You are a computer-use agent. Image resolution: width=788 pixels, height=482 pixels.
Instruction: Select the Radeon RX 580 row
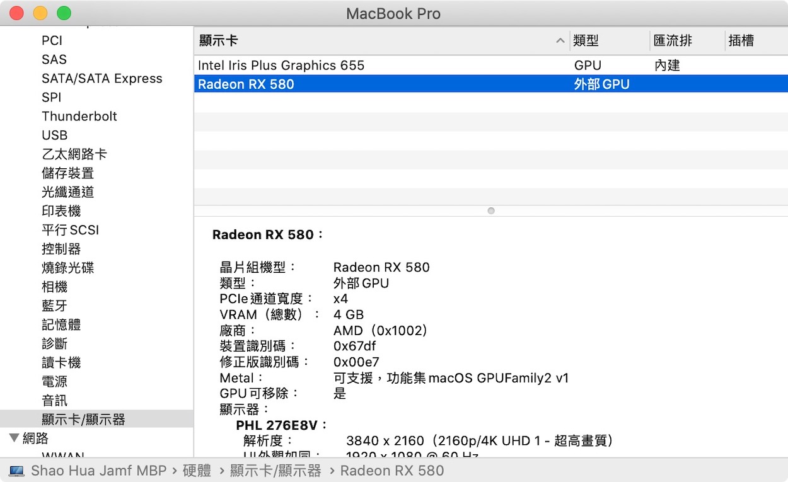point(246,84)
